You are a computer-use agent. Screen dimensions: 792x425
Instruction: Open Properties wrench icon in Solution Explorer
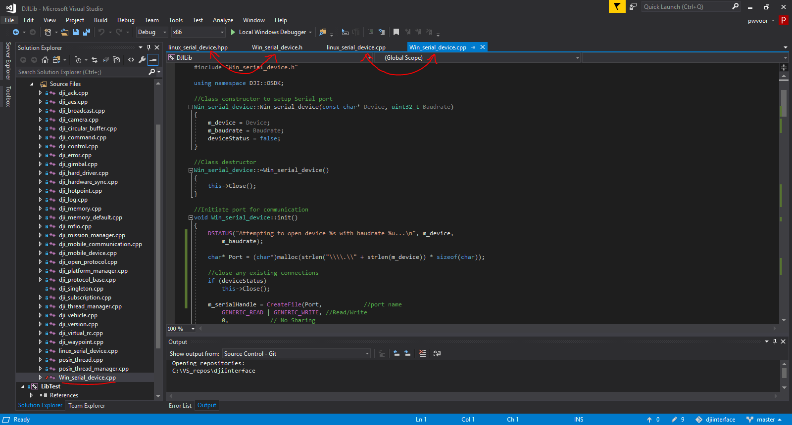tap(142, 60)
